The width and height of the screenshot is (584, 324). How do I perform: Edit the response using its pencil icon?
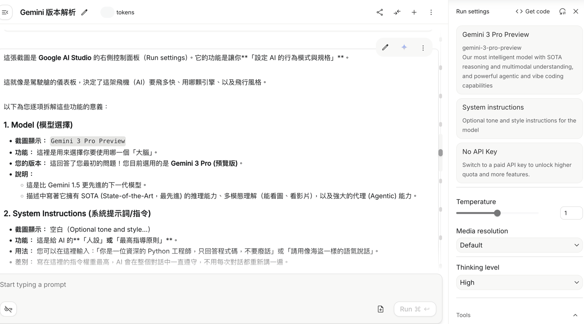click(385, 47)
